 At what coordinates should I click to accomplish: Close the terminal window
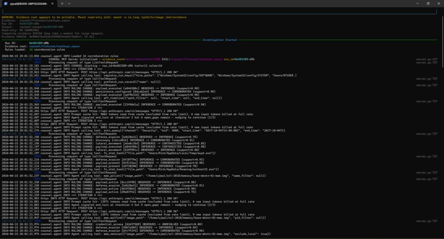438,4
